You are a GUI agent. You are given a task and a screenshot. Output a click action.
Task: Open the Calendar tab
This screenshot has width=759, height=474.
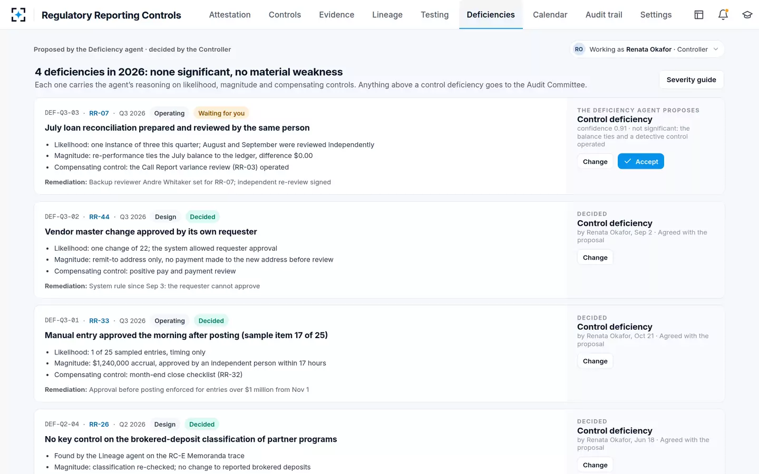coord(550,15)
